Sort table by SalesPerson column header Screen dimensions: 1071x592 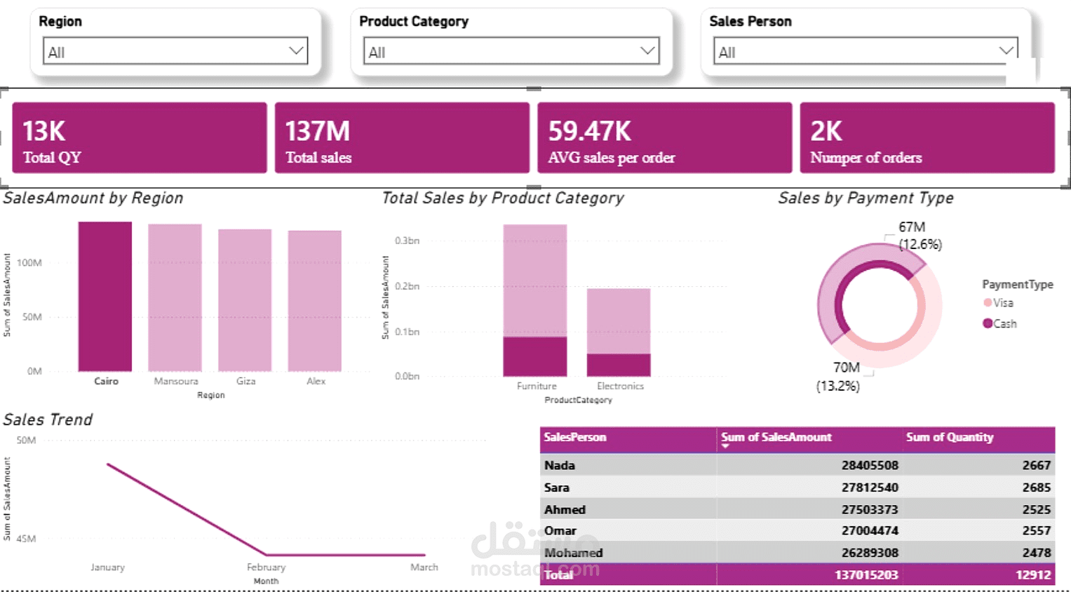[x=575, y=437]
